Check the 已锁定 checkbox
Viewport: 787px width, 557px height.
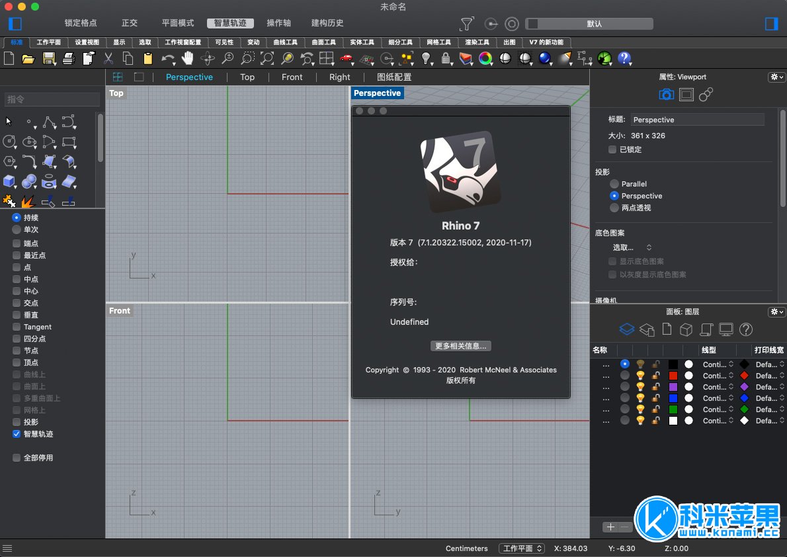[612, 149]
